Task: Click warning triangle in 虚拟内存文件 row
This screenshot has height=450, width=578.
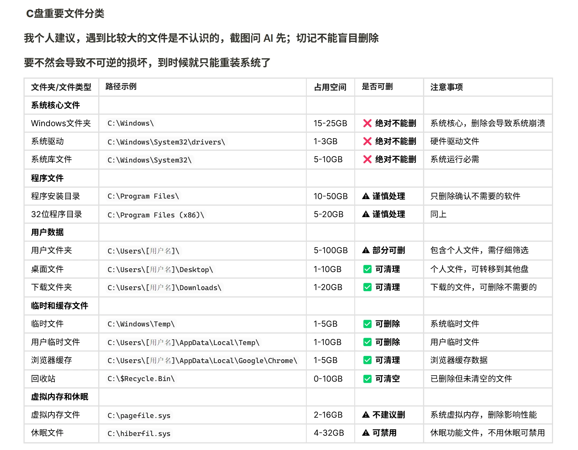Action: click(x=366, y=415)
